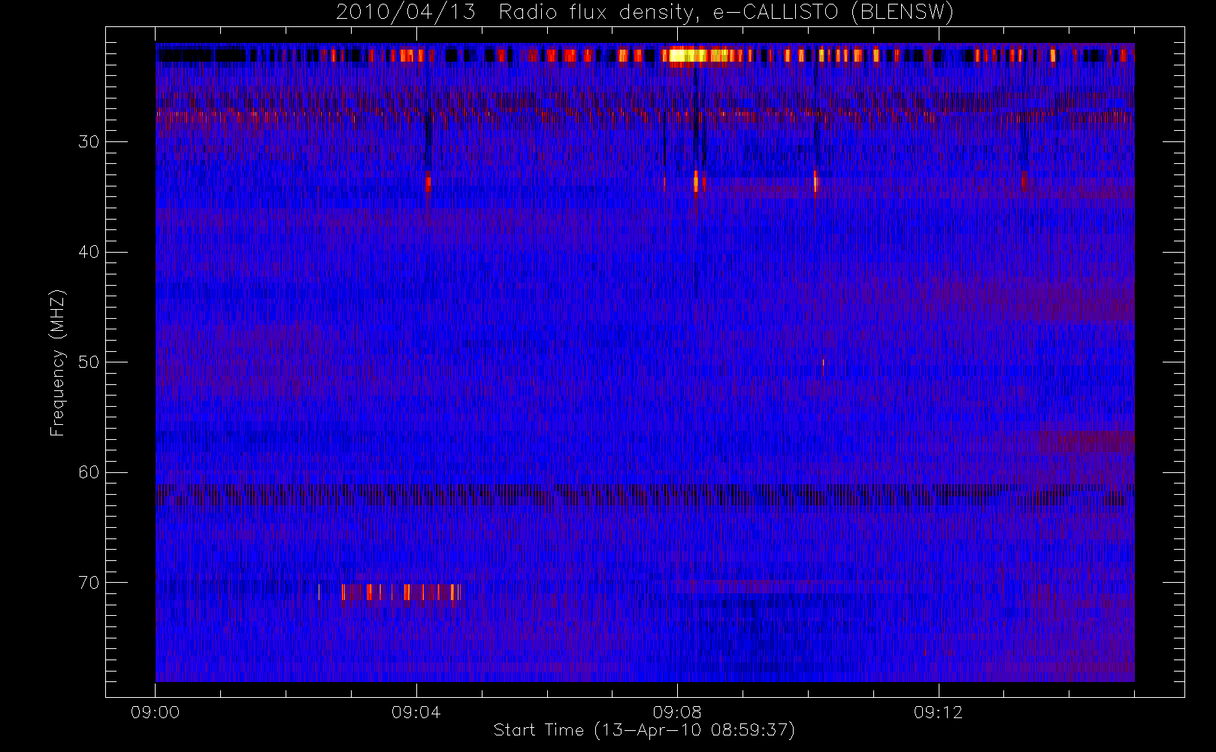Click the 'Frequency (MHZ)' axis label
This screenshot has width=1216, height=752.
point(58,362)
